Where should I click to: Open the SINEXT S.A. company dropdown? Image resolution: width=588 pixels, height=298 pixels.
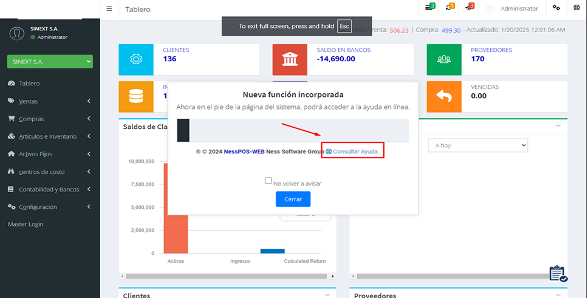[50, 61]
